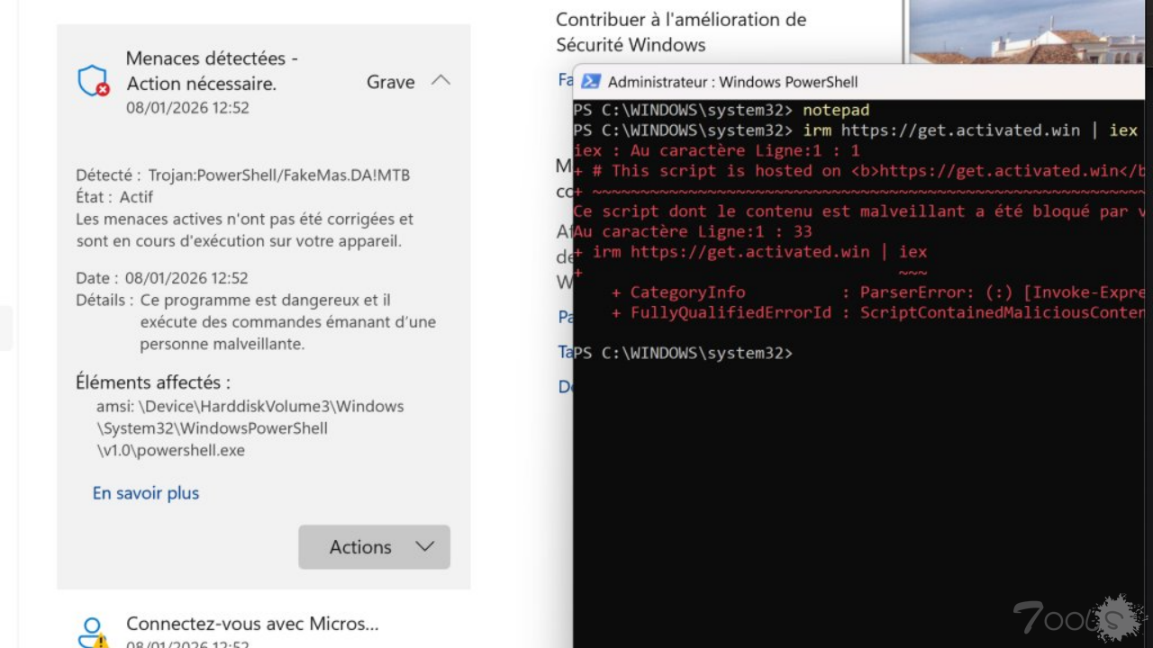
Task: Click the "Grave" severity label
Action: point(390,82)
